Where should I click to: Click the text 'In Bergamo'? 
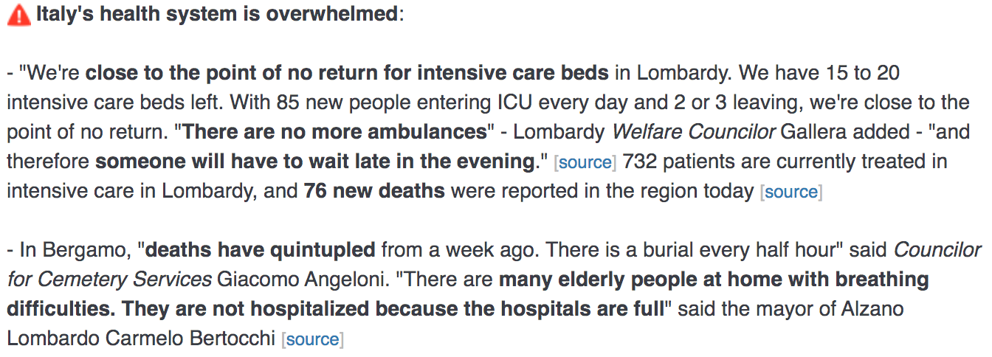pos(72,250)
